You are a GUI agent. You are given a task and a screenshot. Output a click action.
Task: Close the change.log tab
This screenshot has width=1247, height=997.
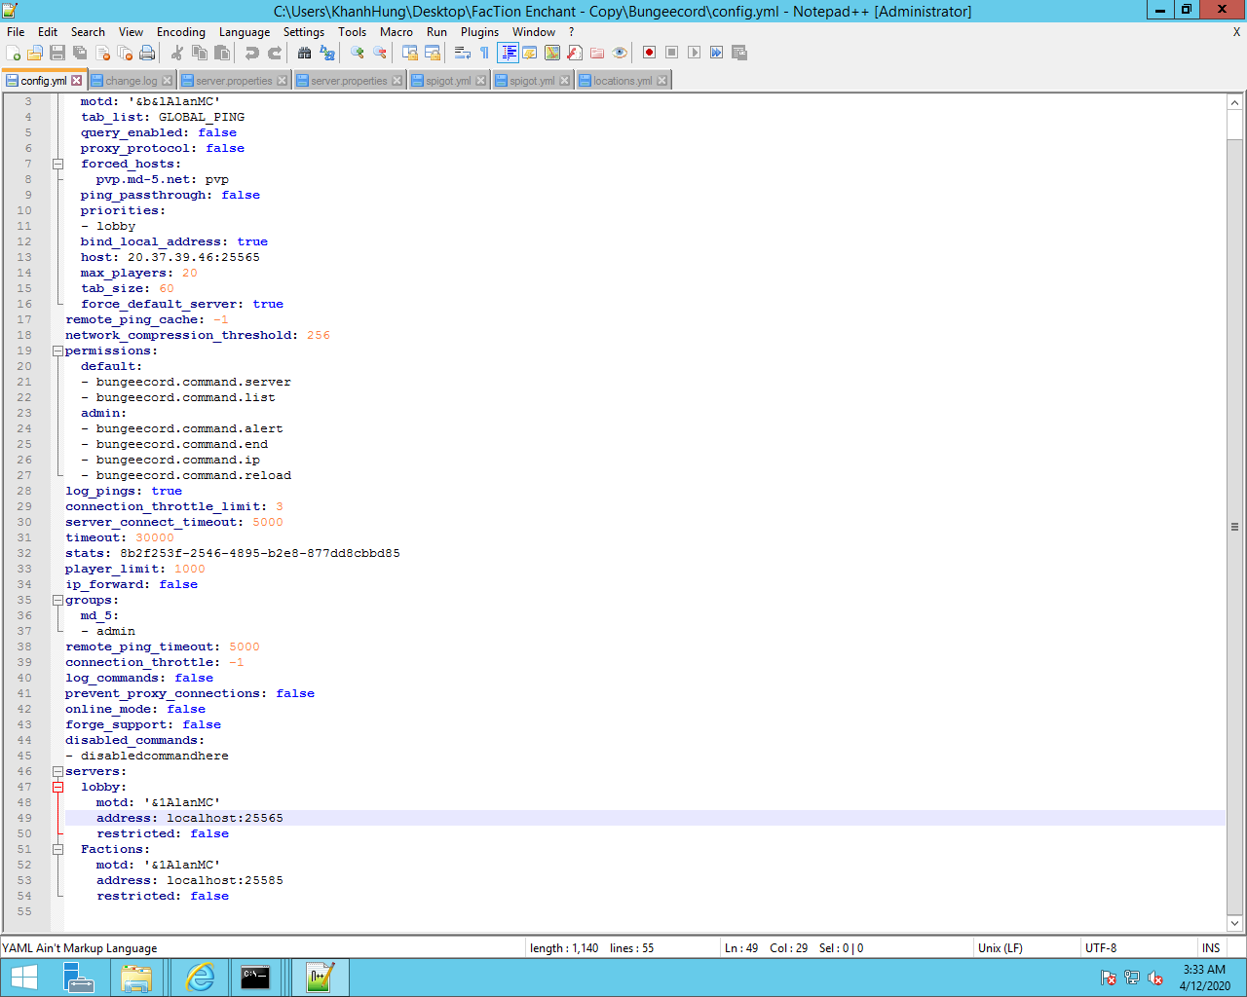coord(168,81)
